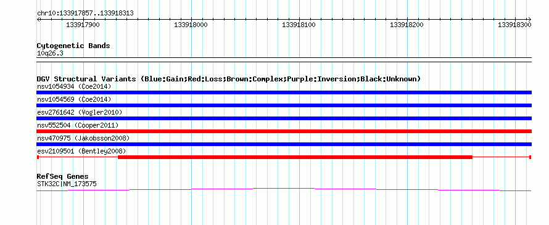This screenshot has width=549, height=225.
Task: Click the thick red esv2109501 bar
Action: click(295, 157)
